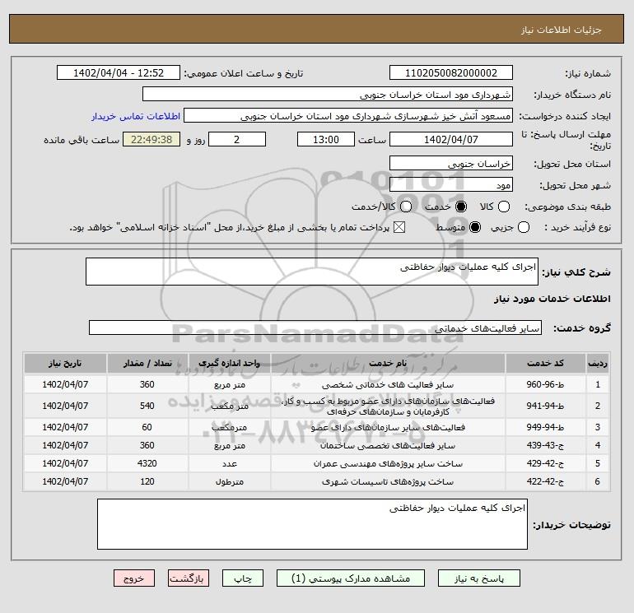Click service name سایر فعالیت های خدماتی شخصی

pyautogui.click(x=388, y=385)
